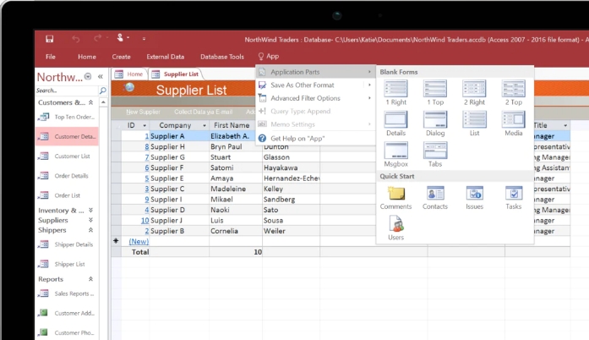
Task: Open the Home ribbon tab
Action: click(87, 57)
